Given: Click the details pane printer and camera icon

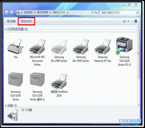Looking at the screenshot, I should [x=13, y=115].
